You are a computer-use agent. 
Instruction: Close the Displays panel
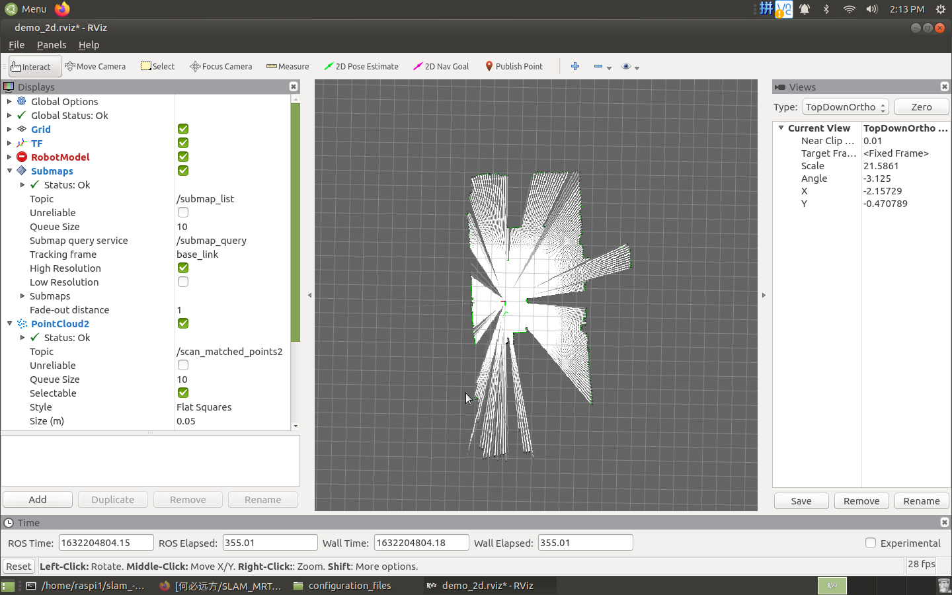click(x=294, y=87)
